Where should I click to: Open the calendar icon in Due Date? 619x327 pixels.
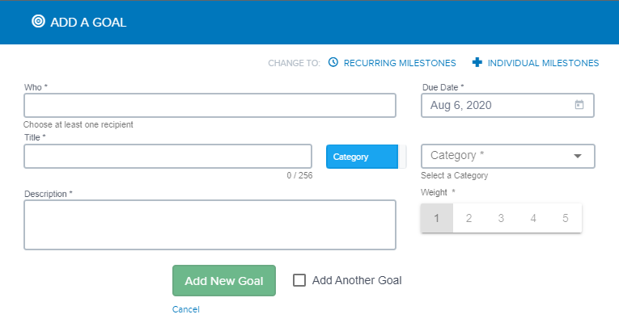(x=579, y=105)
